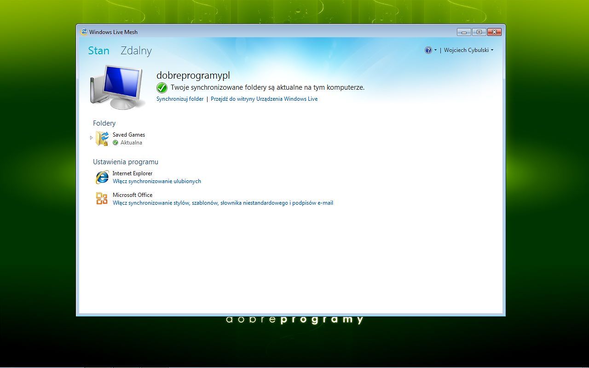The height and width of the screenshot is (368, 589).
Task: Click the green checkmark sync status icon
Action: pos(162,87)
